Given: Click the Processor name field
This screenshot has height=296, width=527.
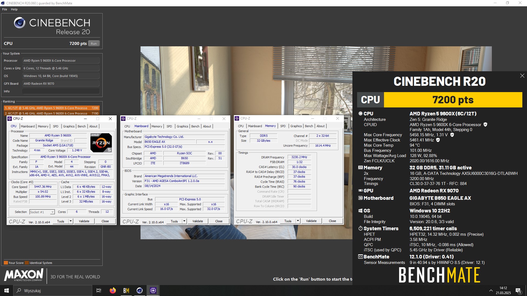Looking at the screenshot, I should coord(61,61).
